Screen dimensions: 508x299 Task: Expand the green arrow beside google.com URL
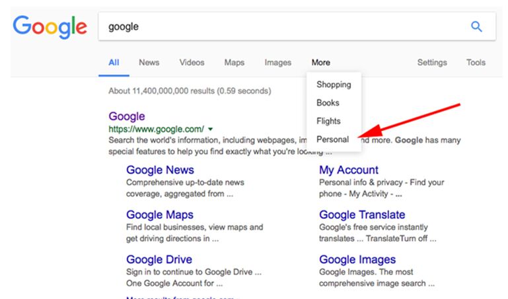pos(210,129)
